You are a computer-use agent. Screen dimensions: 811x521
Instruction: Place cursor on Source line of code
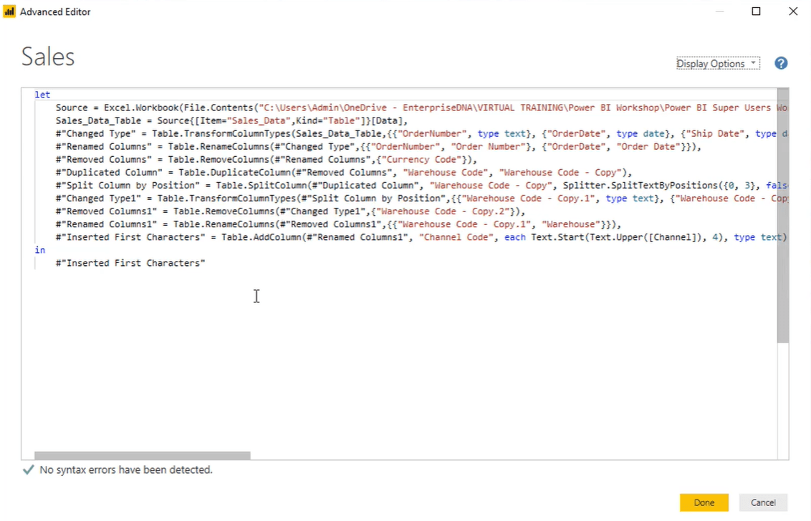[x=417, y=107]
